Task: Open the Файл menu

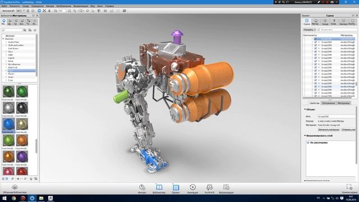Action: 4,6
